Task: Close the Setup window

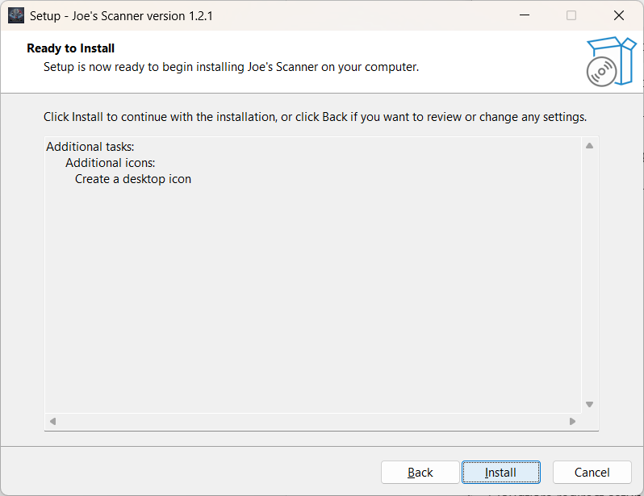Action: click(x=619, y=15)
